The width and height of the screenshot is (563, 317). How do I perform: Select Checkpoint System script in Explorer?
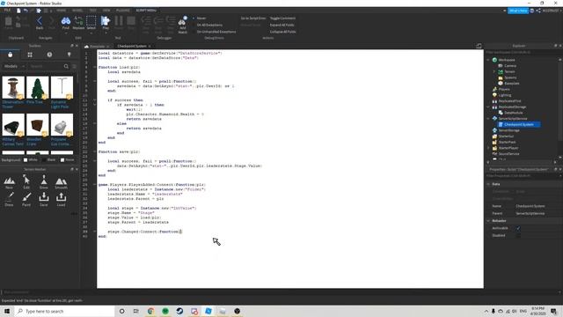[x=519, y=125]
